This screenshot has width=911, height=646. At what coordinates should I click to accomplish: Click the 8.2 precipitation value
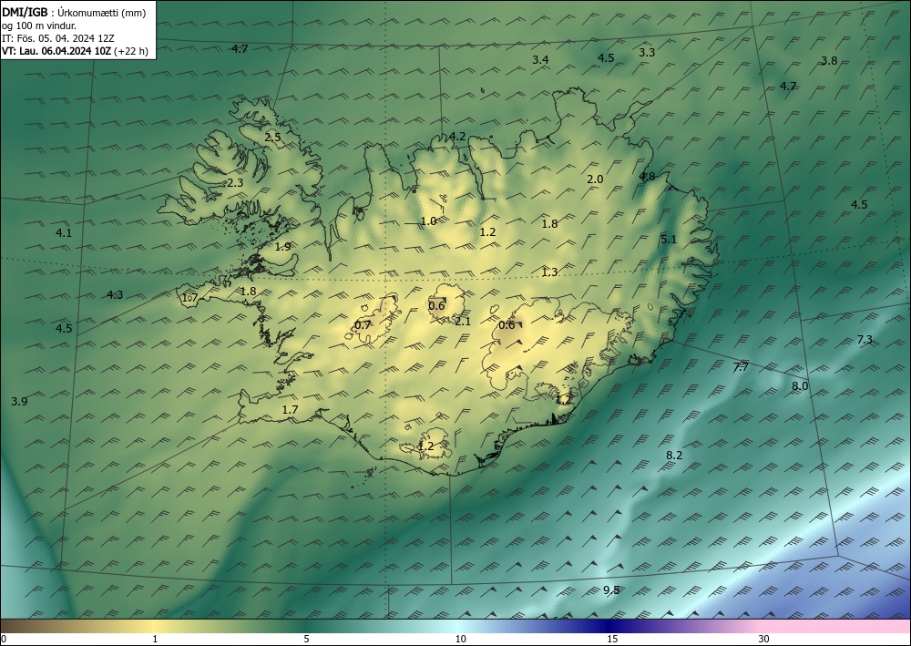point(674,456)
